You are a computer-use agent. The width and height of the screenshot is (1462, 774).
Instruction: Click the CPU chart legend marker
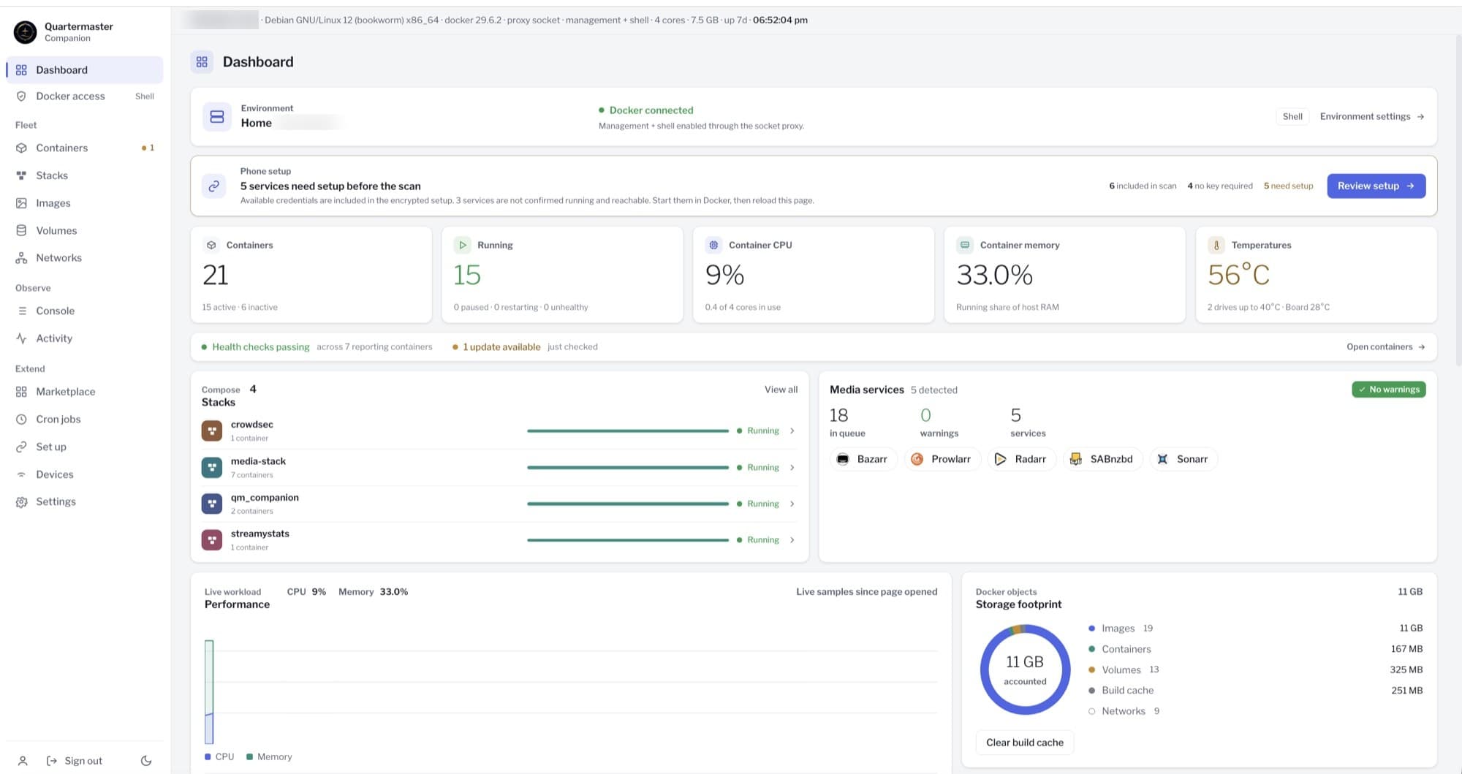click(x=208, y=757)
